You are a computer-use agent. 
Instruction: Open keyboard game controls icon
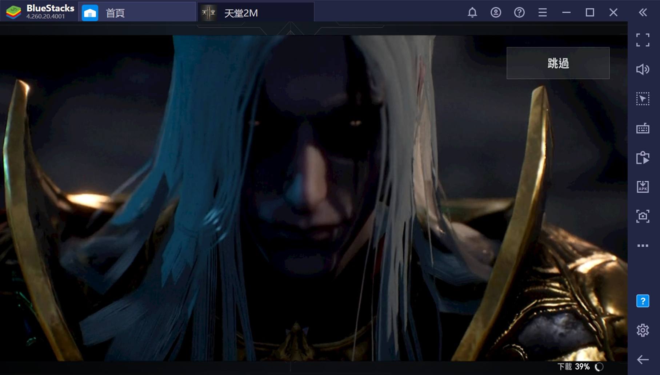coord(643,128)
